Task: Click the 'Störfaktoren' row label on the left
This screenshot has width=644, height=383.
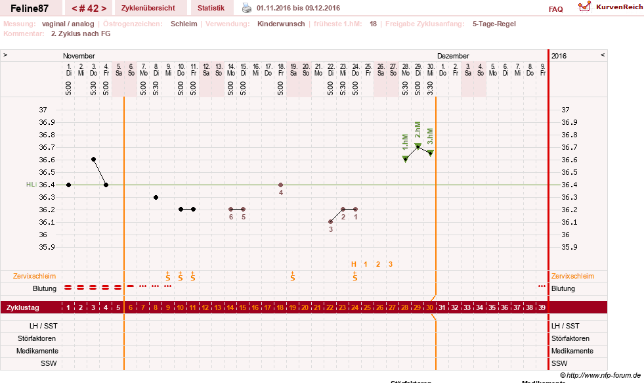Action: tap(37, 338)
